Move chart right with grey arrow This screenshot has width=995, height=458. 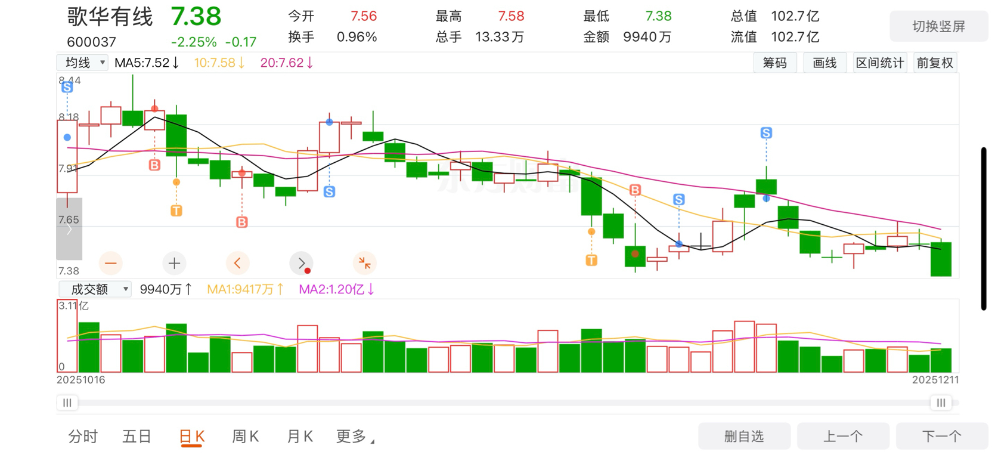coord(301,263)
